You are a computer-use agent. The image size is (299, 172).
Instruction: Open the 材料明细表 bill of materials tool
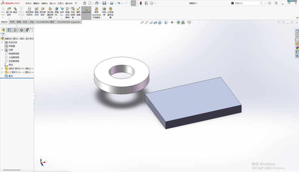pyautogui.click(x=73, y=13)
